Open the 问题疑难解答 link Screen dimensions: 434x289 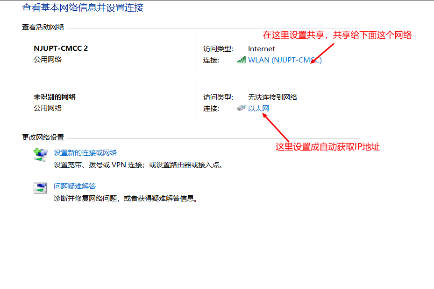tap(75, 186)
